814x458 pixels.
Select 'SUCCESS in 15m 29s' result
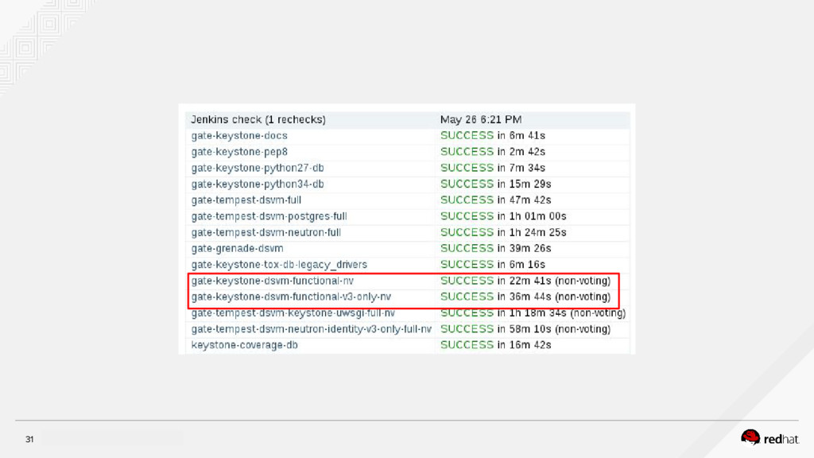[x=495, y=184]
